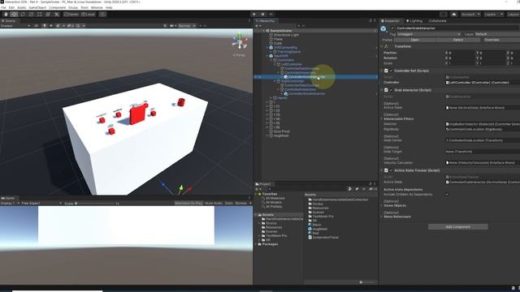The width and height of the screenshot is (520, 292).
Task: Select the Hand tool in the toolbar
Action: [x=6, y=15]
